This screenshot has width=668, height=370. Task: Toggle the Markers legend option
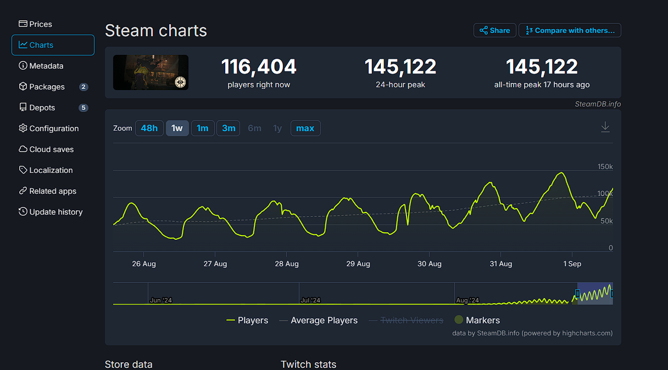(x=477, y=320)
